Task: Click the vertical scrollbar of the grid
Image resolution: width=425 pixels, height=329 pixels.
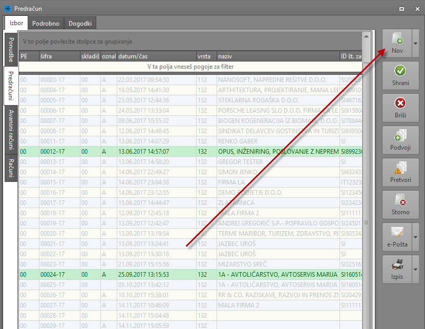Action: coord(366,223)
